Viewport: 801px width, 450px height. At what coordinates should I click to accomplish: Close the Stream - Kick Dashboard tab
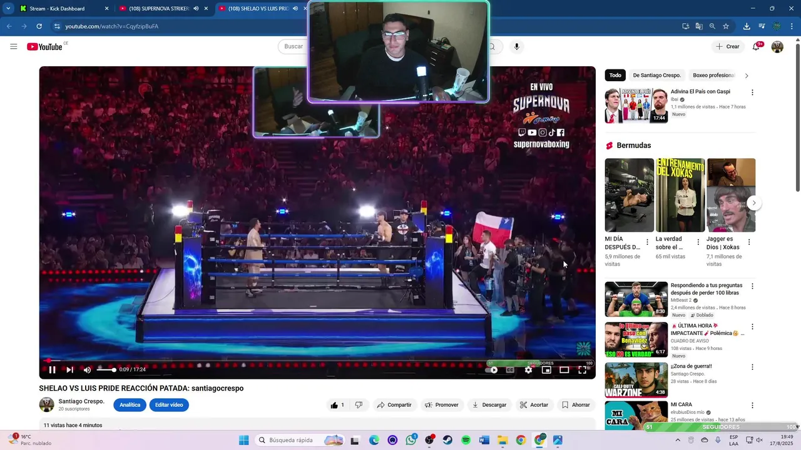[x=106, y=9]
